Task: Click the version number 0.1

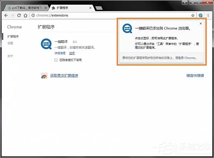Action: (x=75, y=42)
